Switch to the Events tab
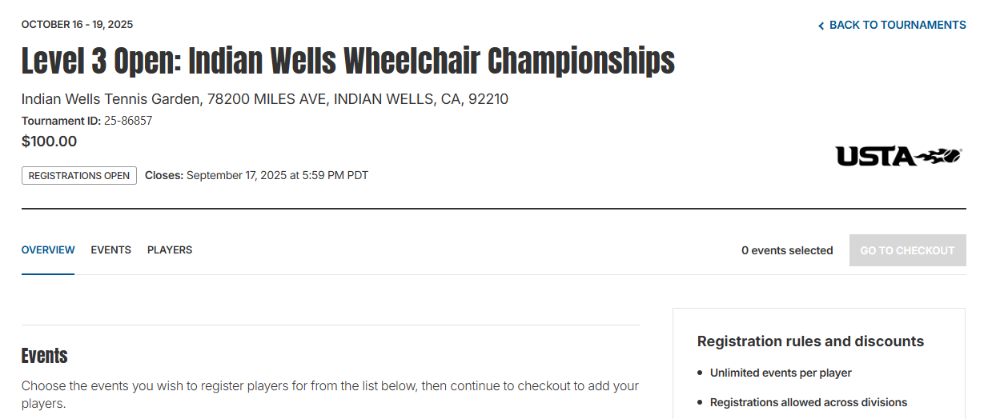992x419 pixels. click(110, 249)
